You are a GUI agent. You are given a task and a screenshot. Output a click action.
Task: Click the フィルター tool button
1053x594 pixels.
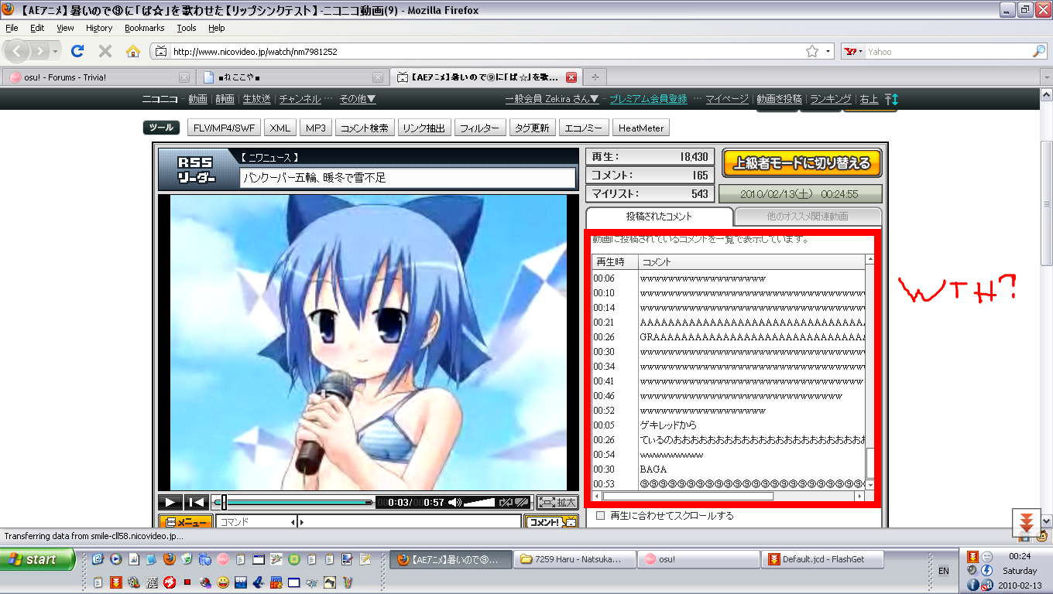coord(480,128)
